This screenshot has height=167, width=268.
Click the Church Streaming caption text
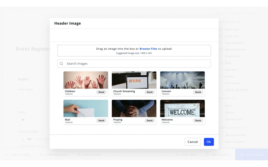[124, 91]
